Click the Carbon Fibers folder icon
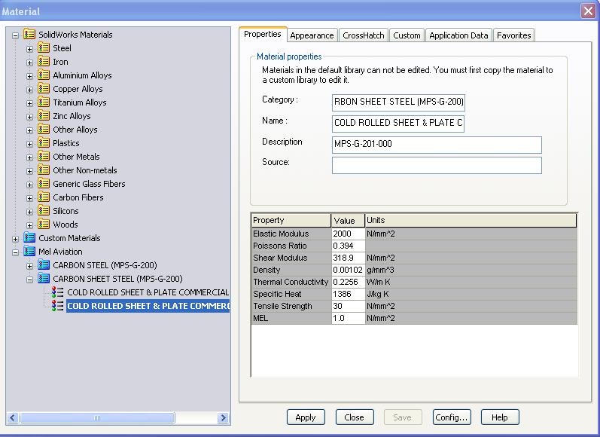Image resolution: width=600 pixels, height=437 pixels. tap(44, 197)
